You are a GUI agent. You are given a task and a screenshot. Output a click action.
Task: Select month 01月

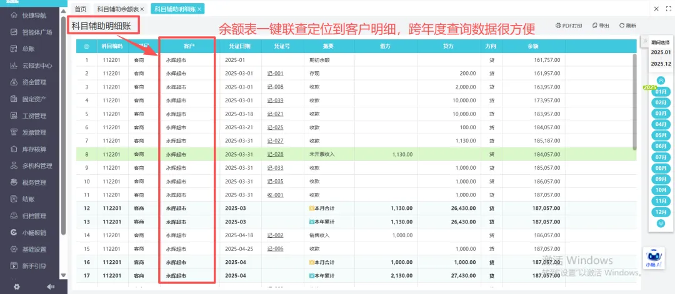[x=661, y=92]
